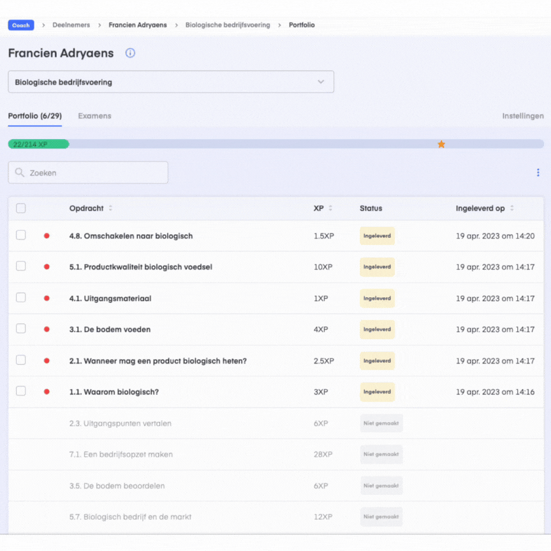The width and height of the screenshot is (551, 551).
Task: Focus the Zoeken search field
Action: click(88, 173)
